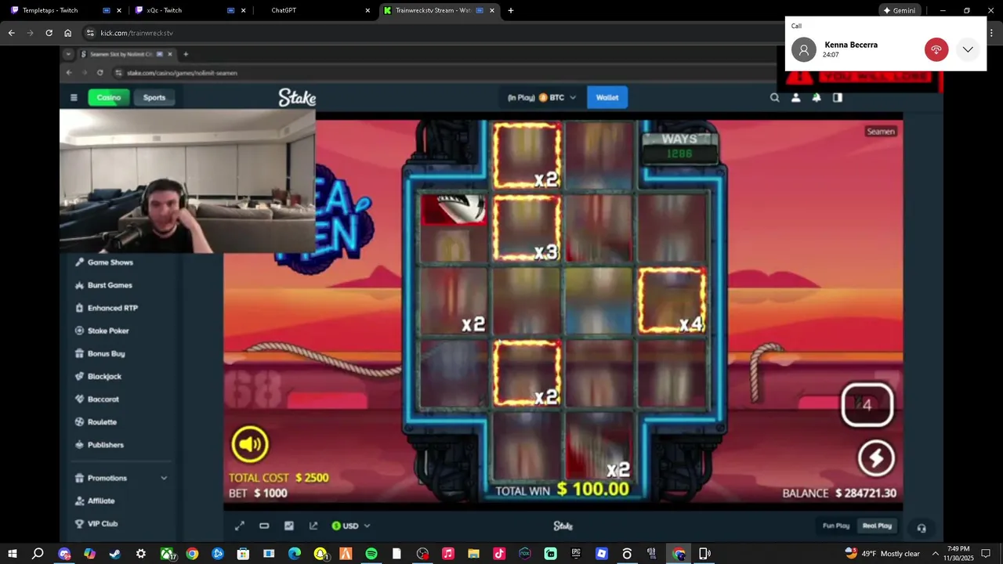Click the streamer webcam overlay
1003x564 pixels.
tap(187, 182)
